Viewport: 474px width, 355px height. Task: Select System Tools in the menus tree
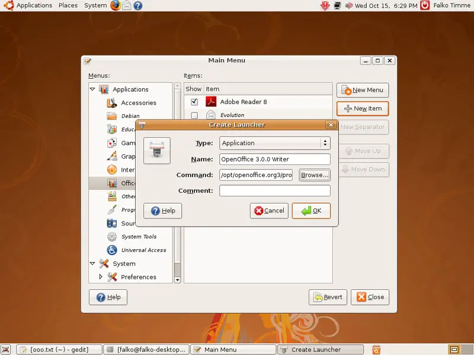[139, 237]
